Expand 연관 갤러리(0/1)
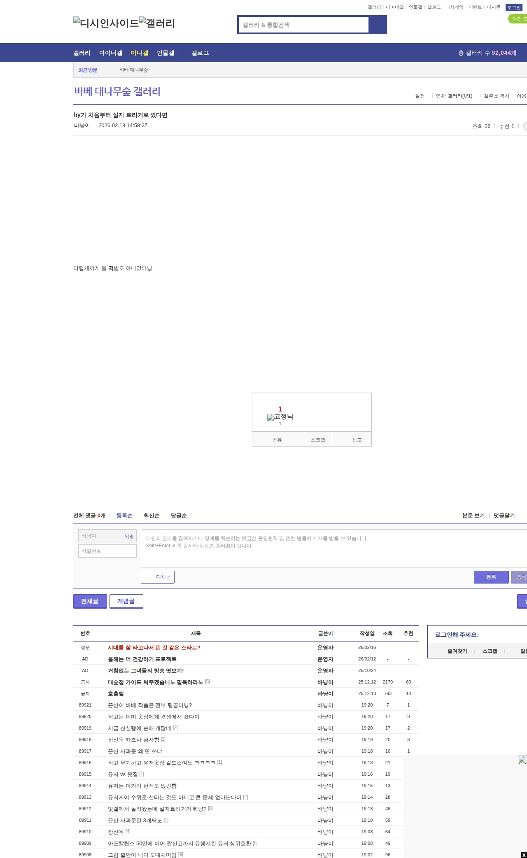The image size is (527, 858). coord(454,96)
